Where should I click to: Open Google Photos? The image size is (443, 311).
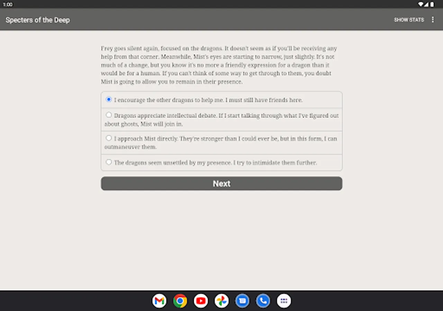(x=221, y=301)
